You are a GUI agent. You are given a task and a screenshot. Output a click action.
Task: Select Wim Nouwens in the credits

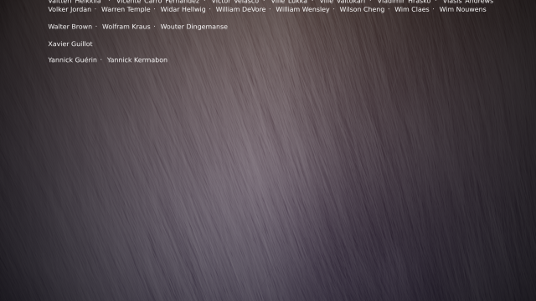462,9
